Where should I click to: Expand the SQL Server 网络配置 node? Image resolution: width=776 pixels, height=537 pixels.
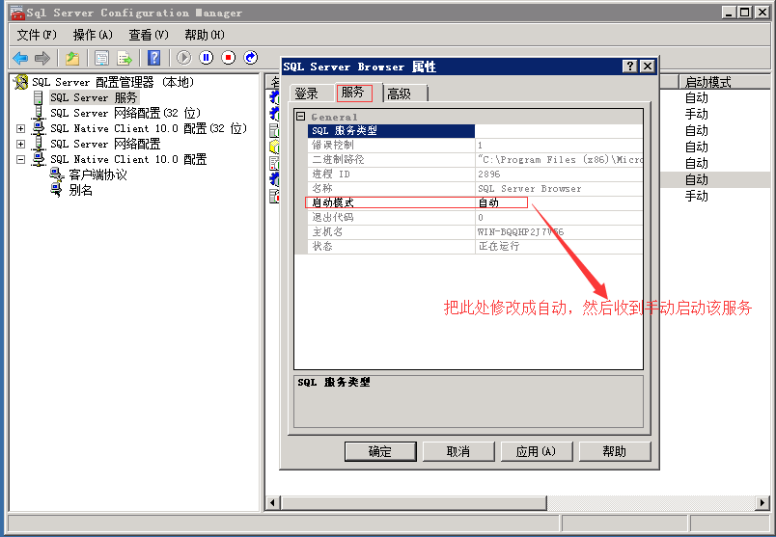point(20,144)
